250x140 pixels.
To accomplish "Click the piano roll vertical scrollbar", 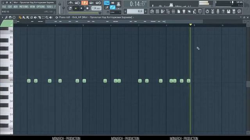I will point(248,84).
